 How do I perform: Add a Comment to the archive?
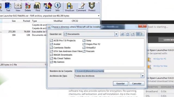81,7
